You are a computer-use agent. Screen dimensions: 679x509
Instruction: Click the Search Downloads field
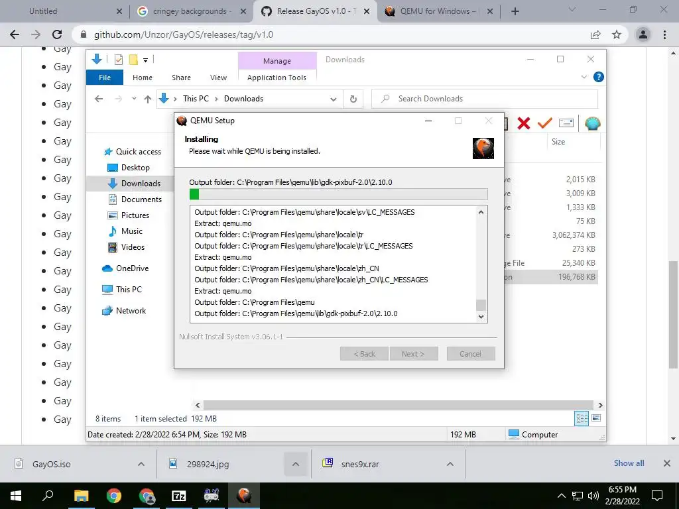tap(485, 99)
